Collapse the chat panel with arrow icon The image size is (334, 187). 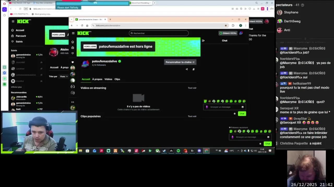203,41
